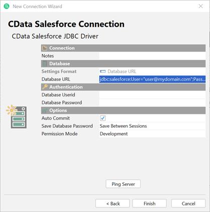Click the Database Password input field

(152, 102)
